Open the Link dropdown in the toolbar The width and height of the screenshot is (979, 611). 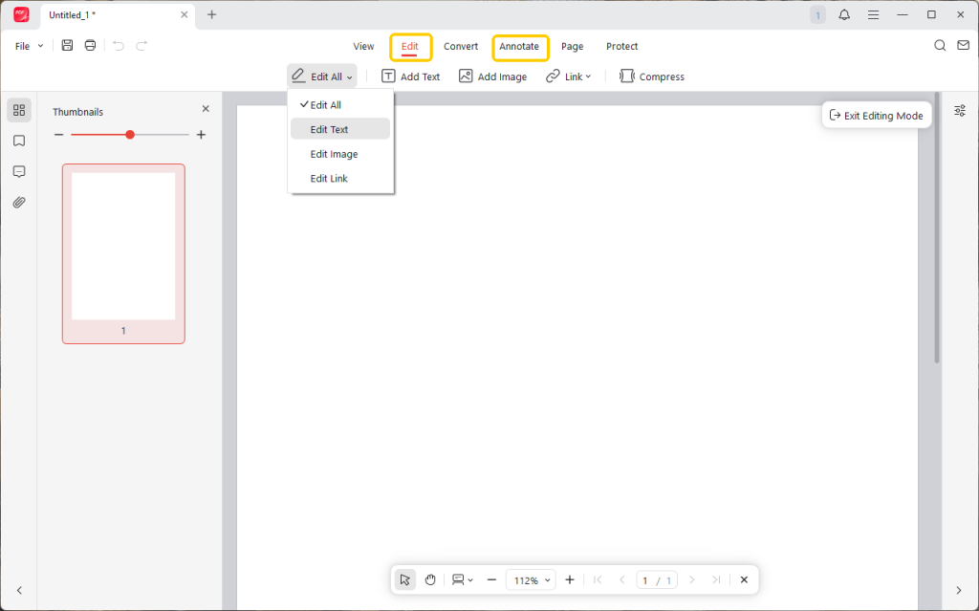coord(569,76)
